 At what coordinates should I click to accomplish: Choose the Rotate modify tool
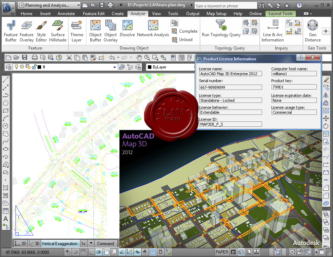click(x=326, y=126)
